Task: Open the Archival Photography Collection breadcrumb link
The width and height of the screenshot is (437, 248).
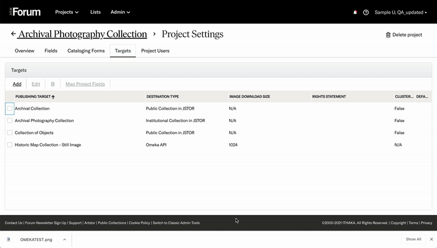Action: point(82,34)
